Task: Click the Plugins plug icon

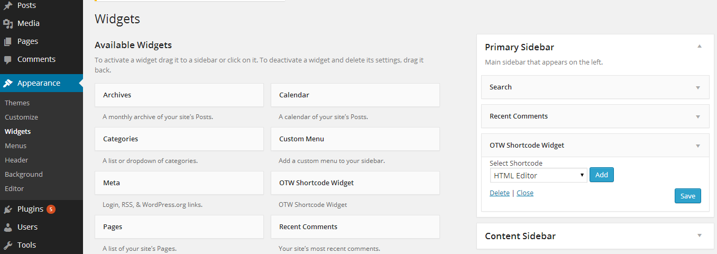Action: (8, 209)
